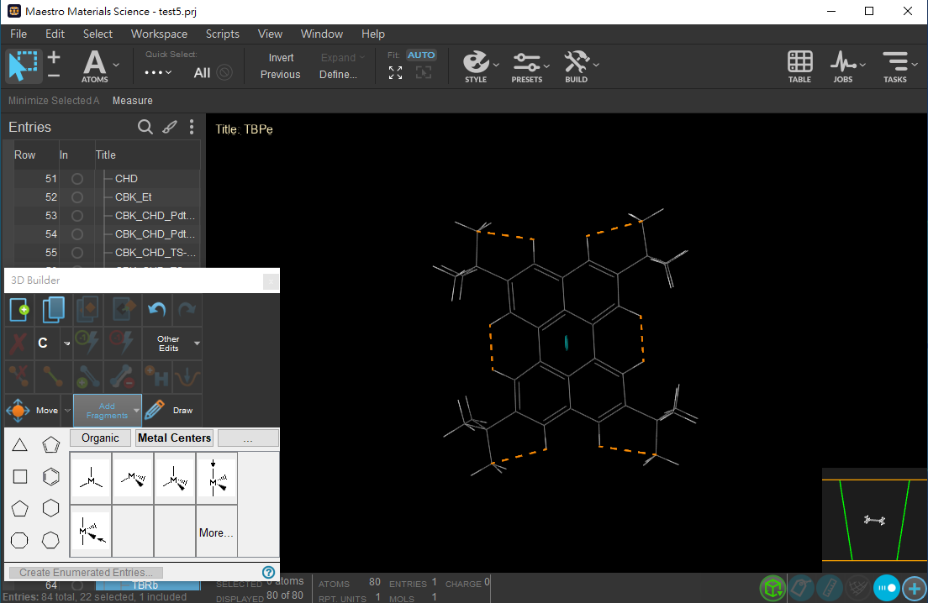
Task: Click the plus add-to-selection icon
Action: click(54, 58)
